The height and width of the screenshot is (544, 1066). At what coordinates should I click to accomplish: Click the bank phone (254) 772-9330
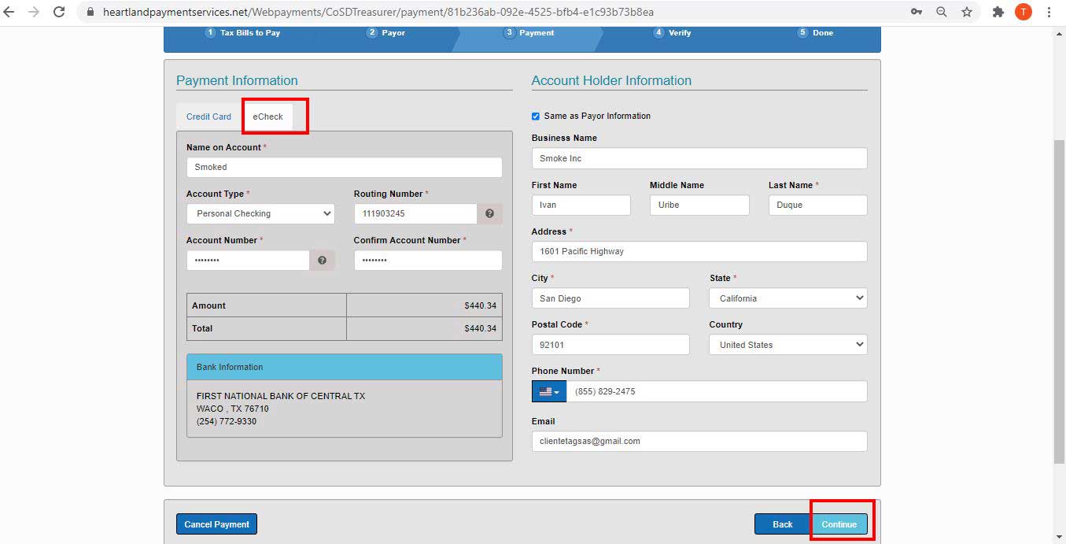point(227,421)
